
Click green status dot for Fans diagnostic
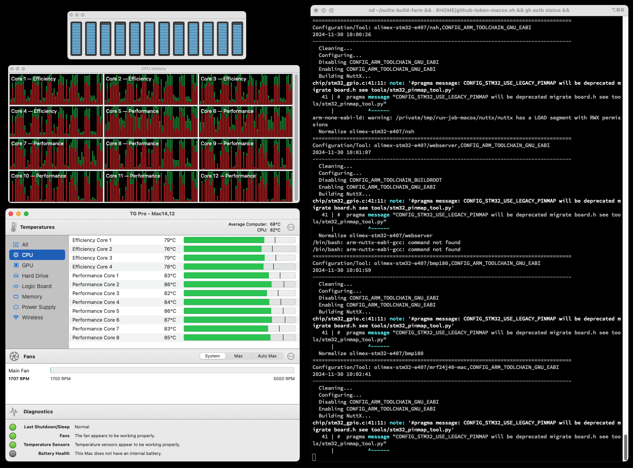pos(13,436)
